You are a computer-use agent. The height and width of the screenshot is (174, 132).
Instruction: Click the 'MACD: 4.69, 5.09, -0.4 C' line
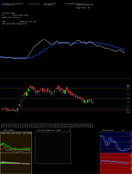coord(12,17)
